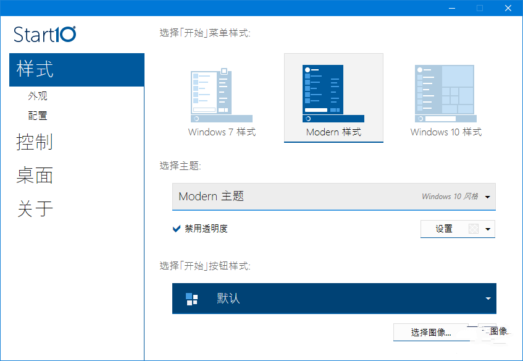Viewport: 523px width, 361px height.
Task: Select the Modern 样式 menu thumbnail
Action: tap(333, 96)
